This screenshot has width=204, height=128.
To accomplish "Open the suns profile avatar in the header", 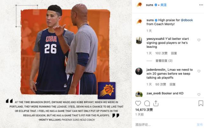I will coord(139,5).
